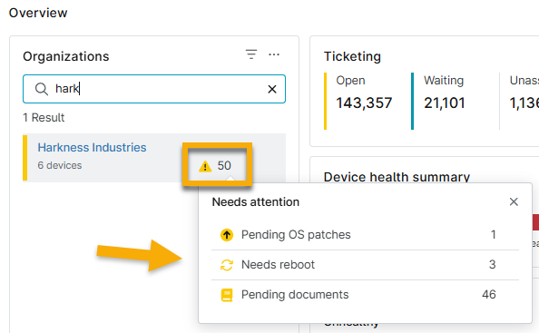Screen dimensions: 539x333
Task: Click the Overview page title
Action: click(x=38, y=13)
